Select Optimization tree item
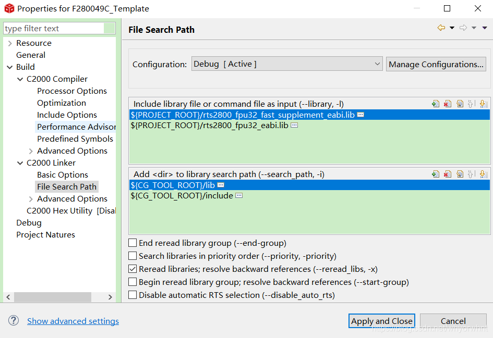 tap(62, 103)
